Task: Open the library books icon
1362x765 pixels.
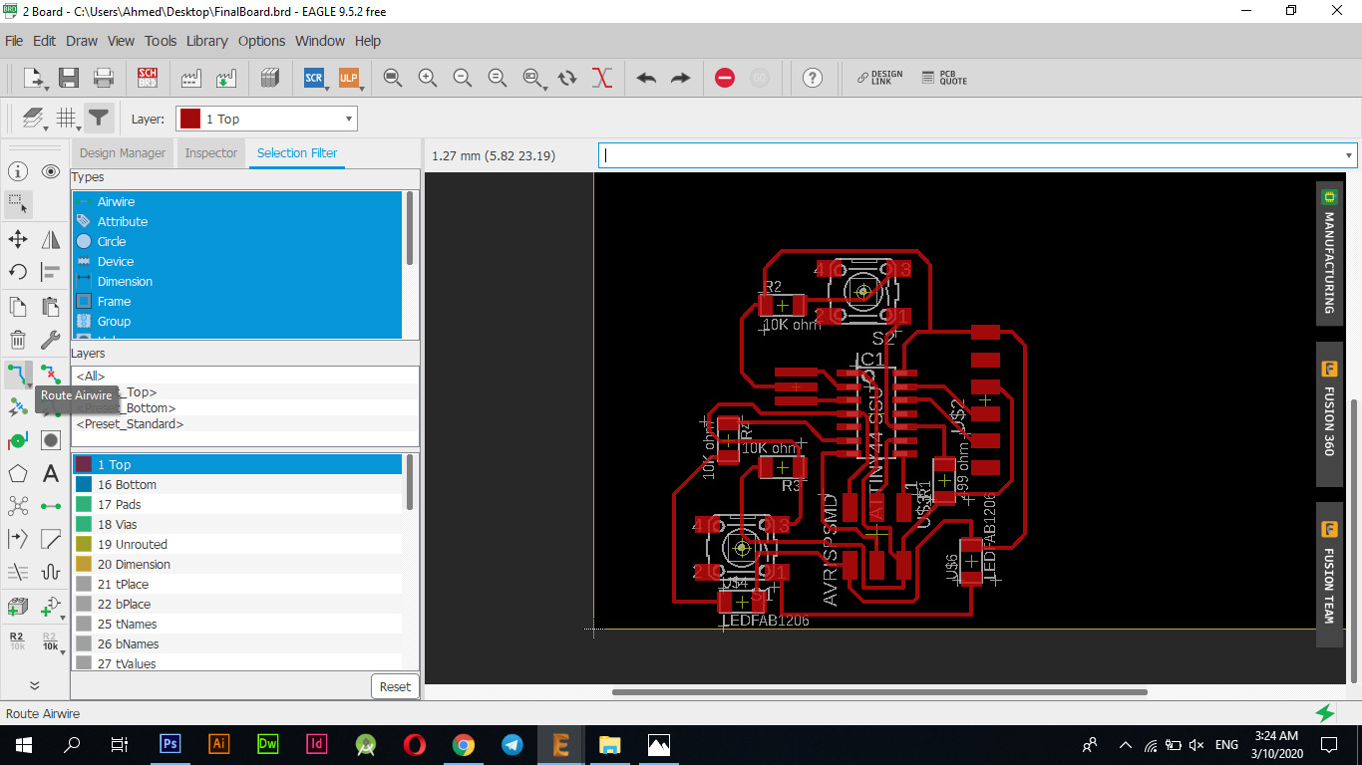Action: [x=269, y=78]
